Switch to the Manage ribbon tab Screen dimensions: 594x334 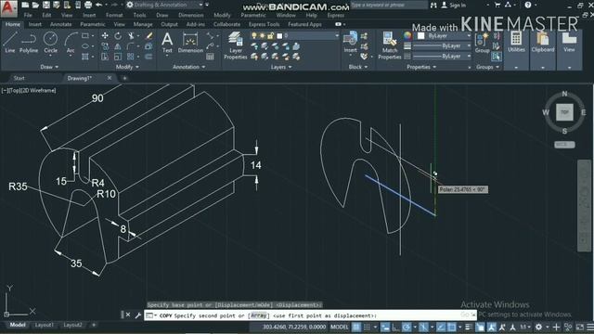(x=143, y=24)
